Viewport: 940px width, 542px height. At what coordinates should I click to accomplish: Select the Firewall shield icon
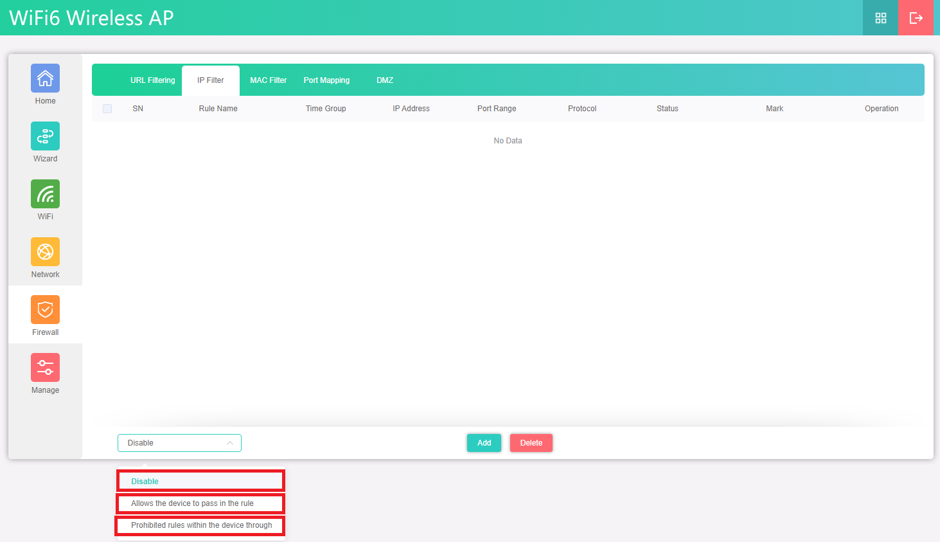pos(45,310)
